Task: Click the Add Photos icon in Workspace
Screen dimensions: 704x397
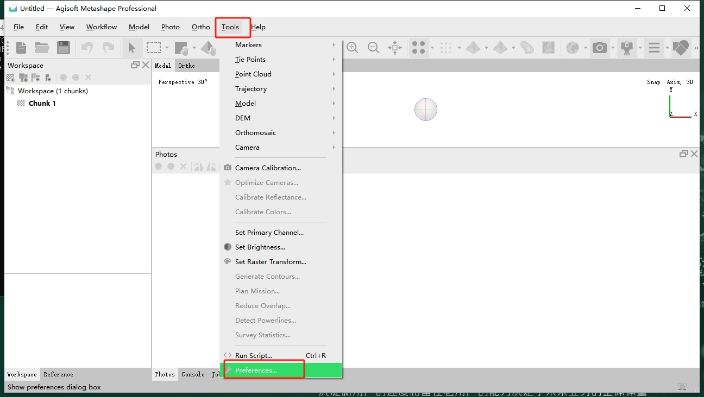Action: [23, 78]
